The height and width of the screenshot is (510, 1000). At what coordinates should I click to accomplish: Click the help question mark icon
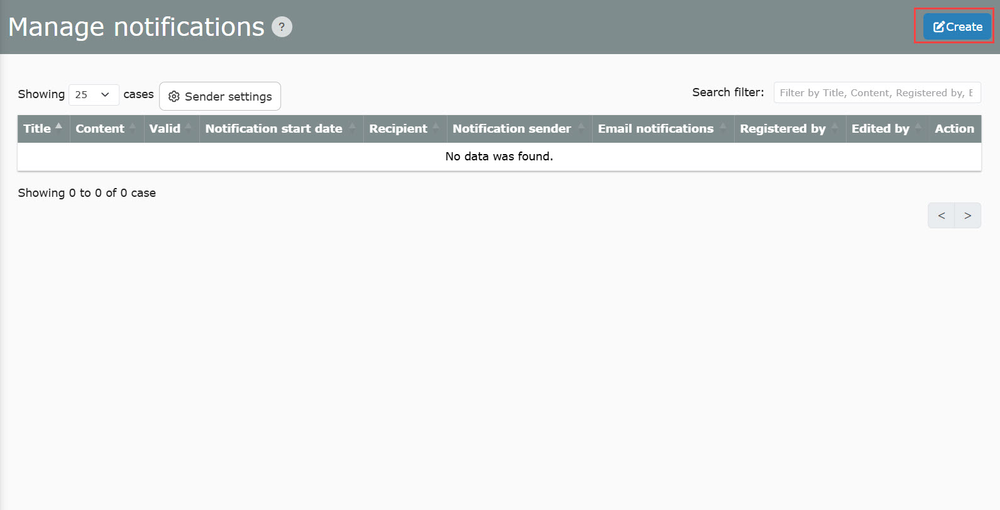282,27
